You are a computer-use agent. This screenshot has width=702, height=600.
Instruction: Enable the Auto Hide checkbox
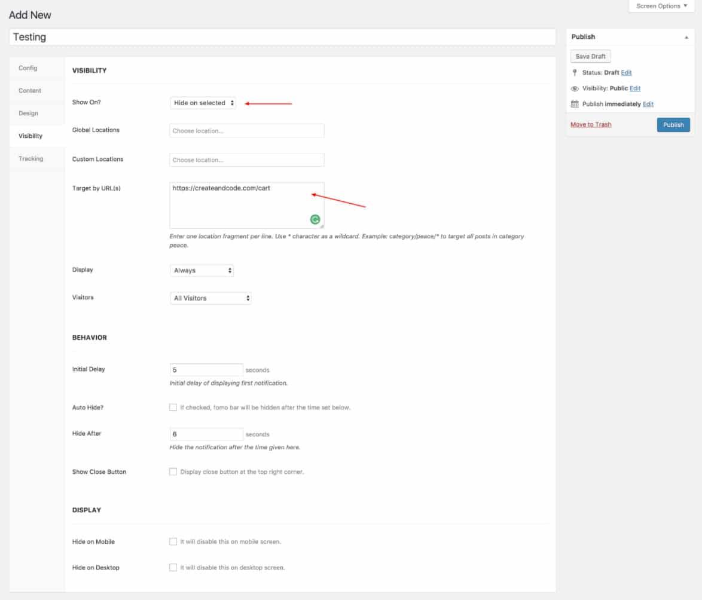pos(173,407)
